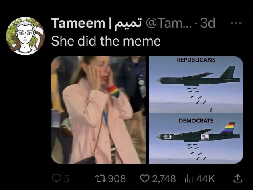The width and height of the screenshot is (253, 190).
Task: Click the share upload arrow icon
Action: pos(238,178)
